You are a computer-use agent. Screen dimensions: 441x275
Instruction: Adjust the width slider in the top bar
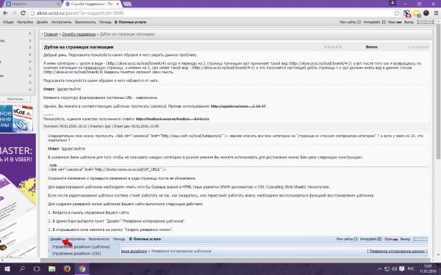pos(426,22)
